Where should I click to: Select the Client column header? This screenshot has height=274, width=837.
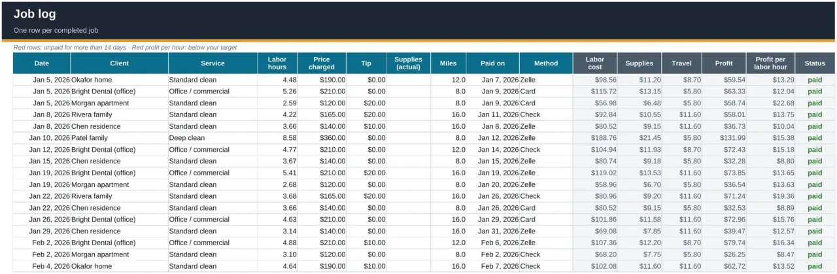coord(120,63)
